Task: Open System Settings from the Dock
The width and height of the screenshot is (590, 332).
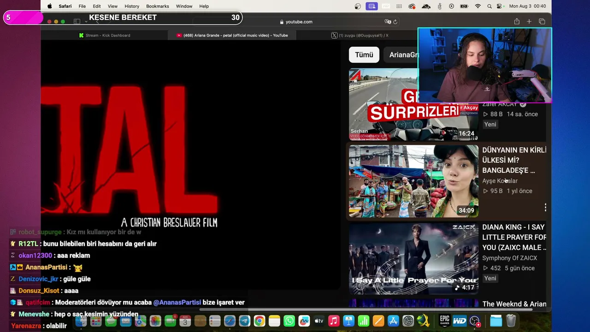Action: (408, 321)
